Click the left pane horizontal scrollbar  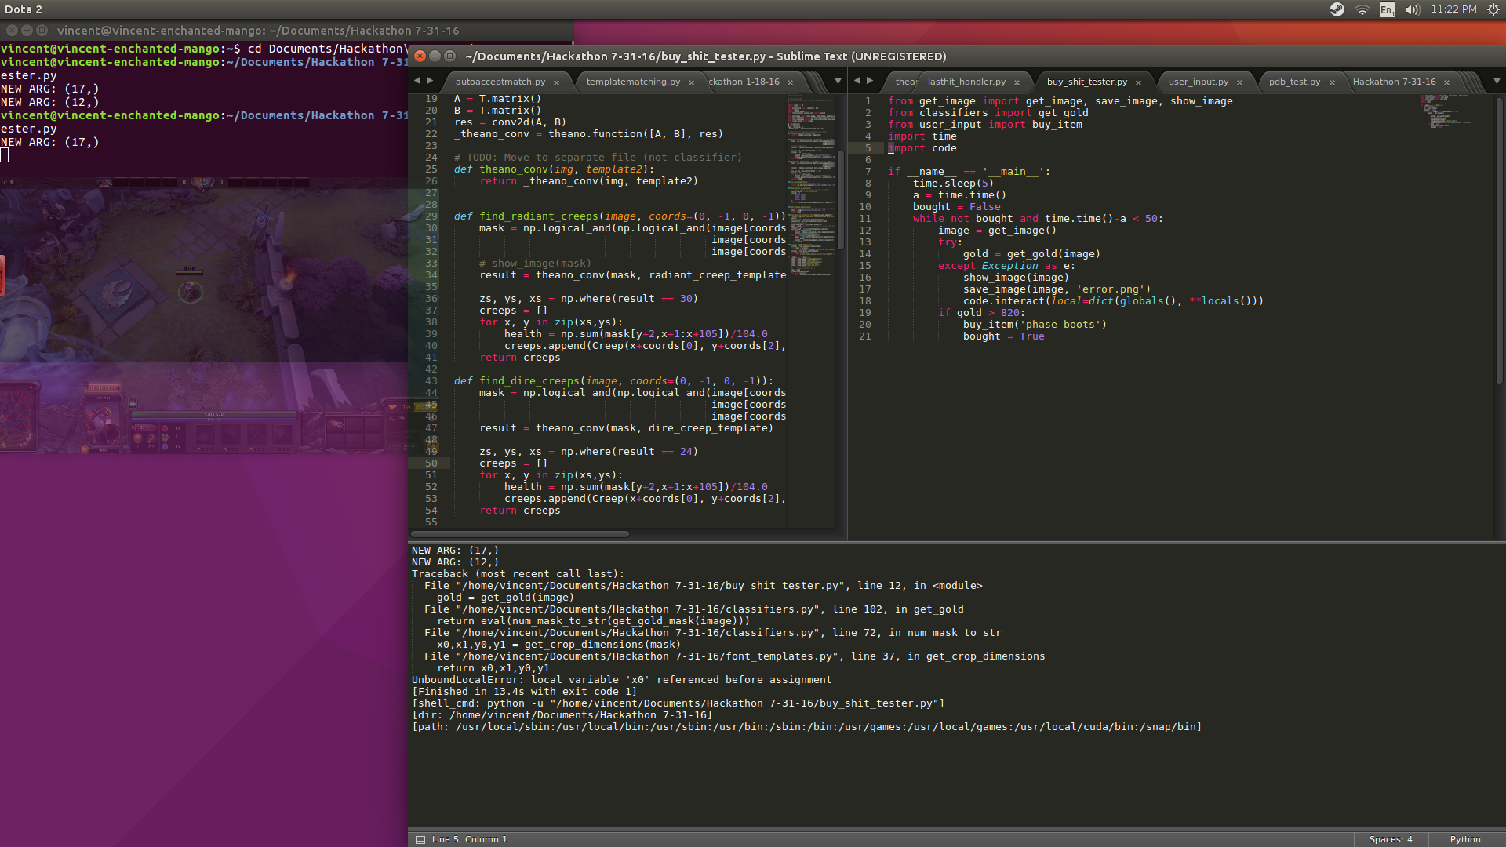(x=519, y=534)
